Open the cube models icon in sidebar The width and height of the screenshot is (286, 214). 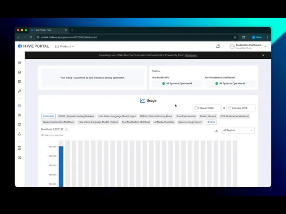pos(20,63)
